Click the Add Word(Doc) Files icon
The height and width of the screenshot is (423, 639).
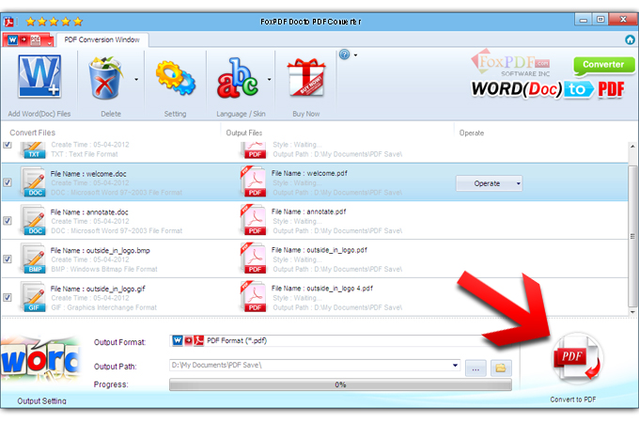[x=39, y=77]
